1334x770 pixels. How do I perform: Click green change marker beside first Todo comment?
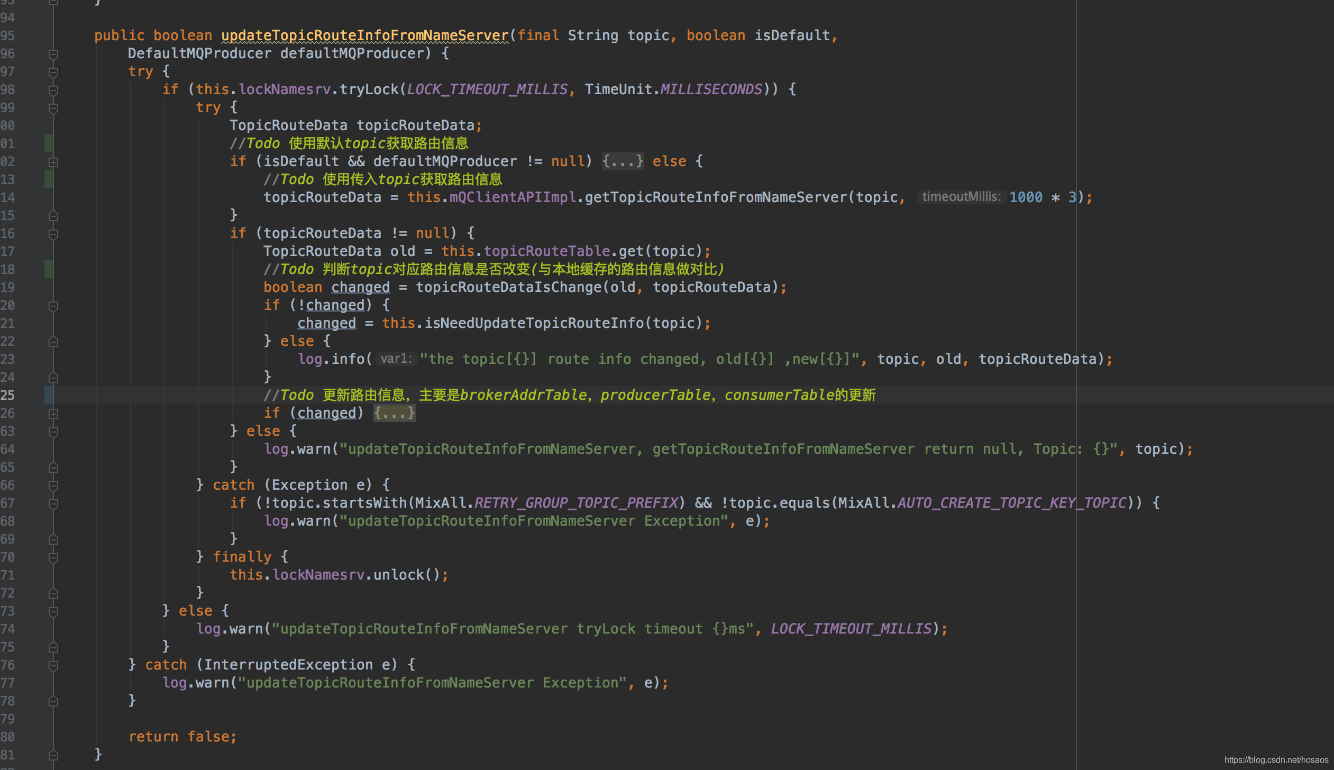point(49,143)
